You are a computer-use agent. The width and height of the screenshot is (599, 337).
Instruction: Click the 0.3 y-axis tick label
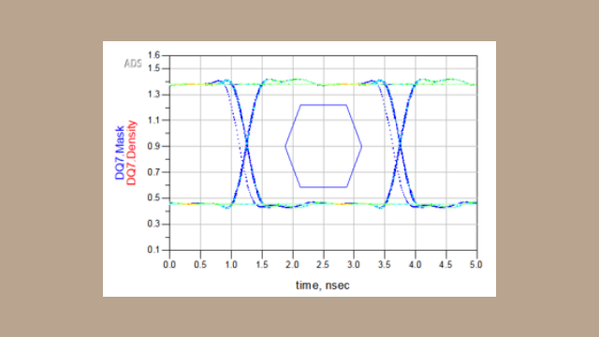tap(153, 225)
